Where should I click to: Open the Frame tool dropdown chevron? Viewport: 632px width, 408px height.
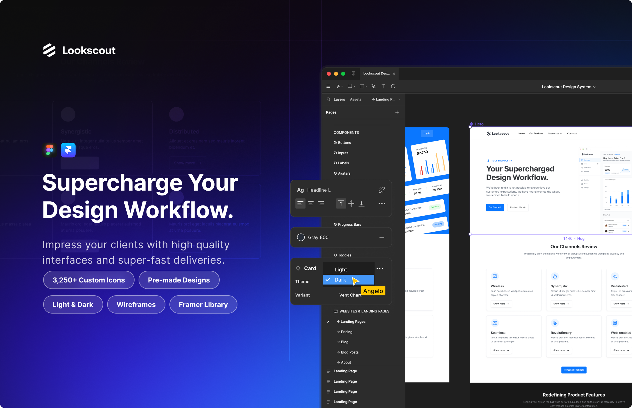(354, 86)
